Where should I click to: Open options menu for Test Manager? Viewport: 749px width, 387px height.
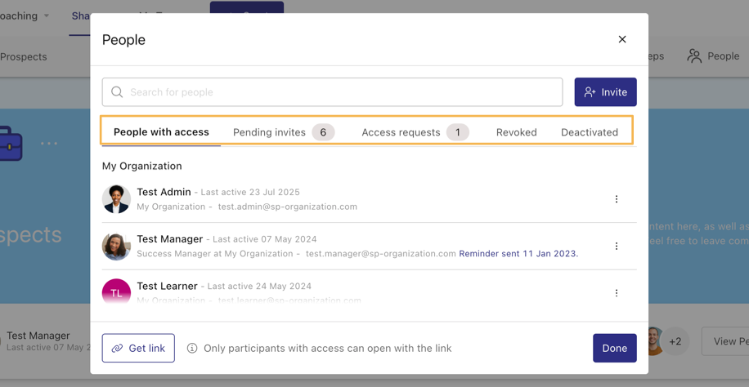(x=617, y=246)
